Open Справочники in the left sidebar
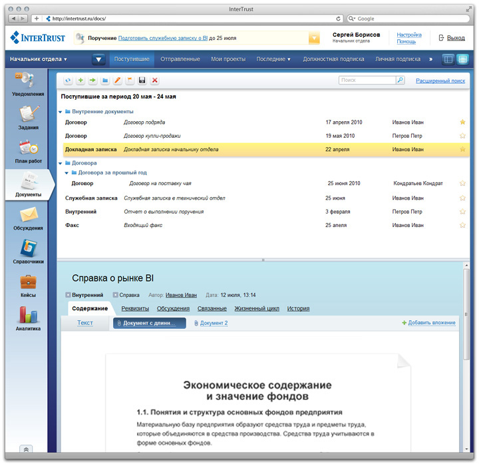This screenshot has width=479, height=468. coord(28,251)
